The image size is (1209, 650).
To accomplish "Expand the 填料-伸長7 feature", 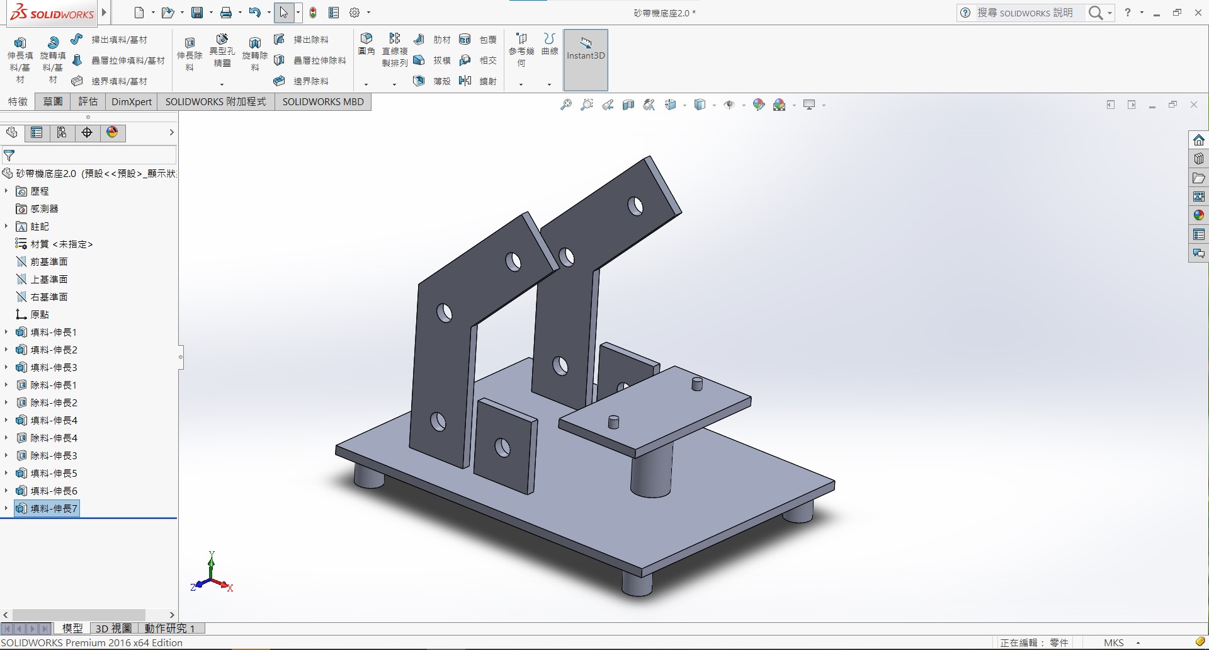I will (6, 508).
